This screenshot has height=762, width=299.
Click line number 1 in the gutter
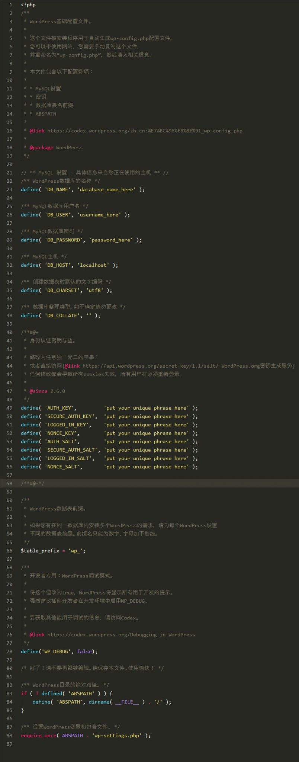click(11, 5)
